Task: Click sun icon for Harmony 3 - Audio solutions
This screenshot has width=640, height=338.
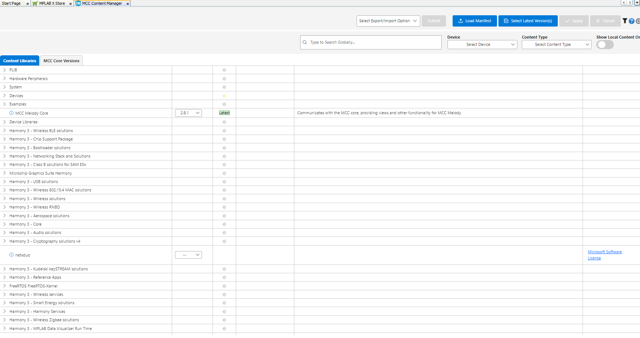Action: click(224, 232)
